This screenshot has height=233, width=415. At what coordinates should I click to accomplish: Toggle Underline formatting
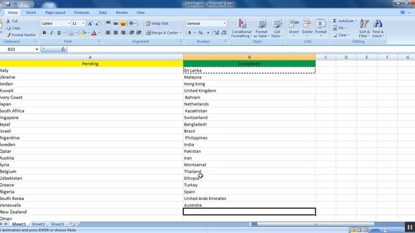pyautogui.click(x=59, y=33)
